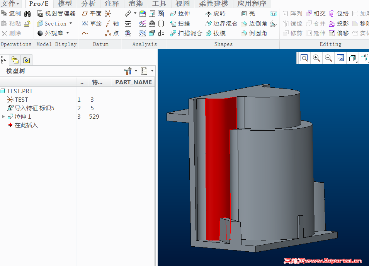The width and height of the screenshot is (369, 266).
Task: Click the repaint icon in graphics toolbar
Action: click(340, 58)
